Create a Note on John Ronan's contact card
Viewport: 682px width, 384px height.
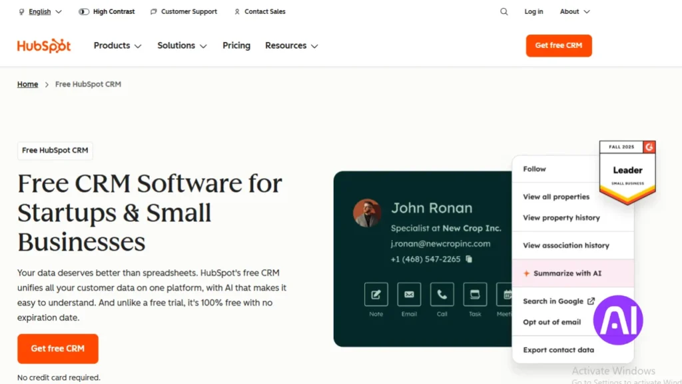coord(376,294)
